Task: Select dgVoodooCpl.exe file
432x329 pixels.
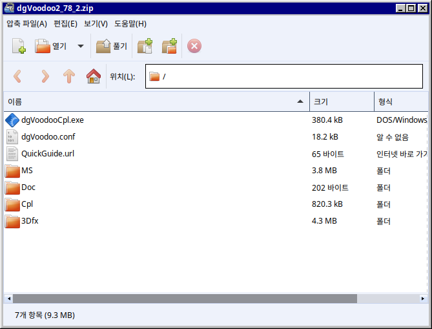Action: [216, 120]
